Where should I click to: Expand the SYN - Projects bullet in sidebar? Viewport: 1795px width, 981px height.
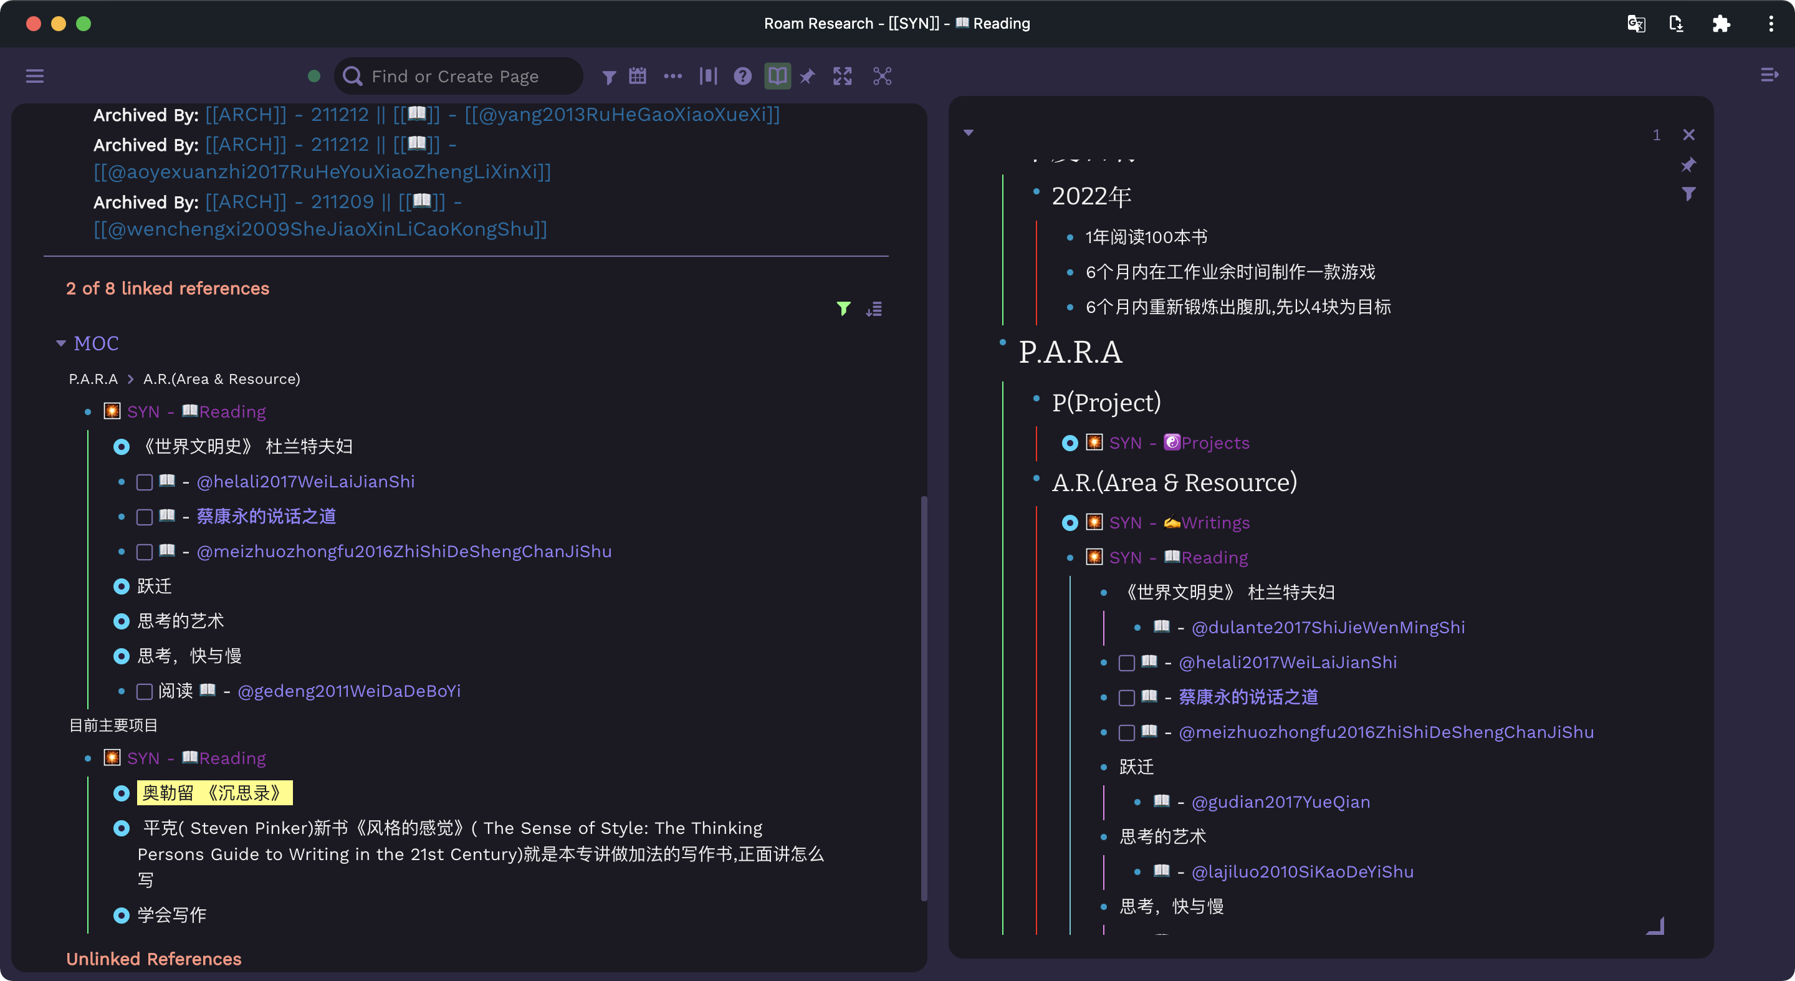click(1070, 443)
